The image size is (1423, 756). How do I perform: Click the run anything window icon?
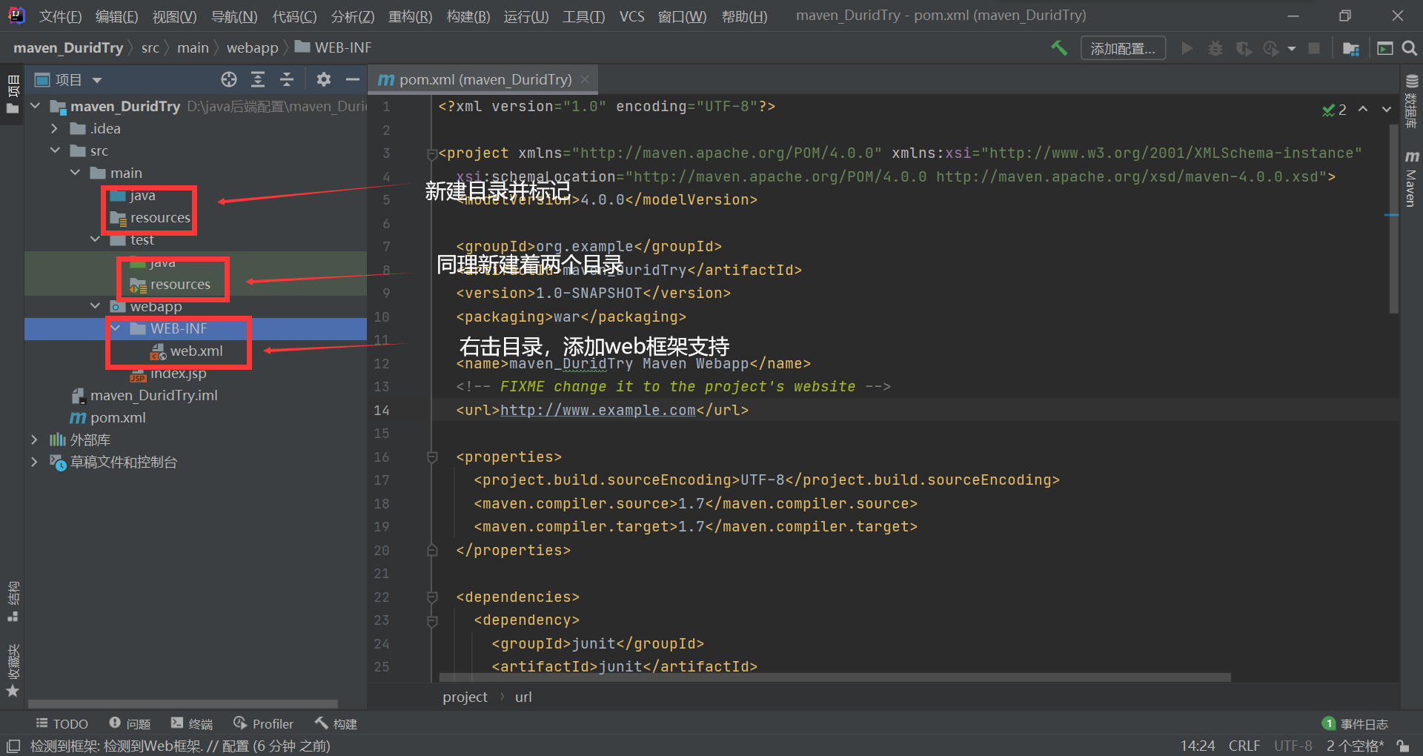click(x=1384, y=48)
